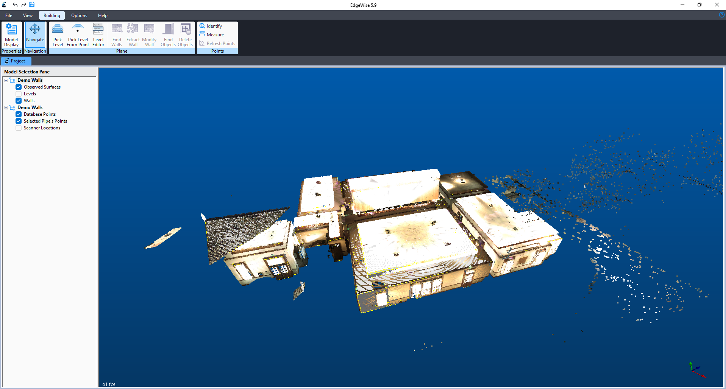Open the Help menu
The image size is (726, 389).
pyautogui.click(x=103, y=16)
